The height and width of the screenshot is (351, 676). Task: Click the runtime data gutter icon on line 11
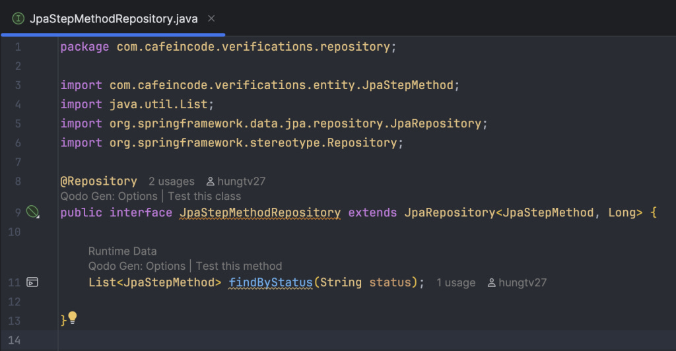pyautogui.click(x=32, y=282)
